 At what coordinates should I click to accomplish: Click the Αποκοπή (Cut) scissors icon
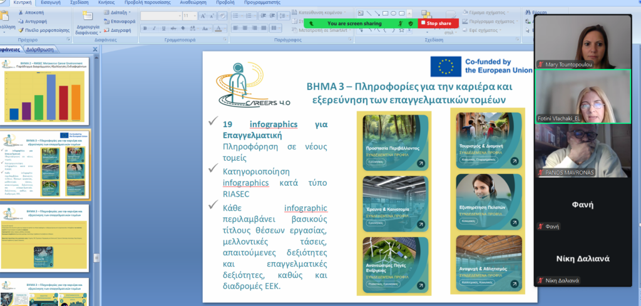click(22, 13)
